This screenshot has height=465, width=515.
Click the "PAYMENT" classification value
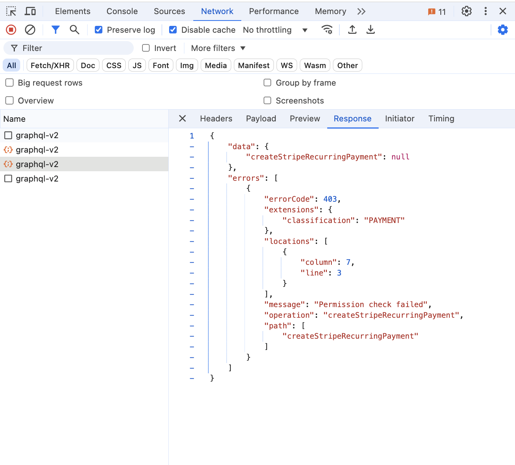tap(384, 220)
